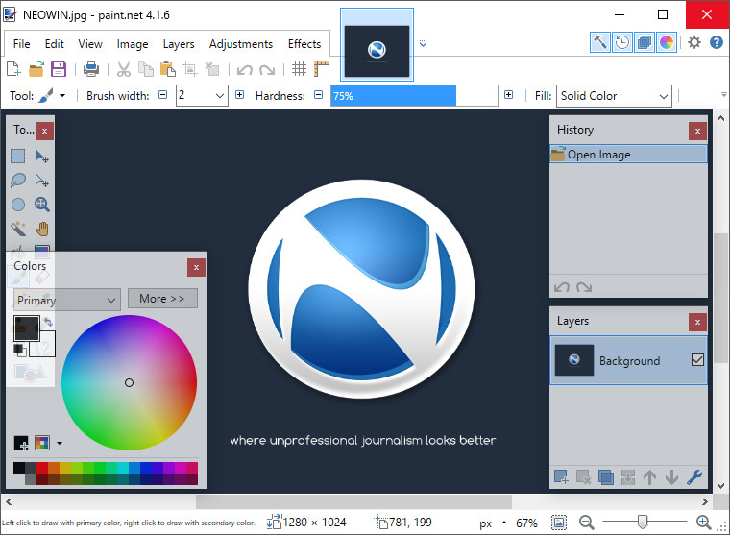The image size is (730, 535).
Task: Uncheck the Background layer visibility checkbox
Action: coord(697,360)
